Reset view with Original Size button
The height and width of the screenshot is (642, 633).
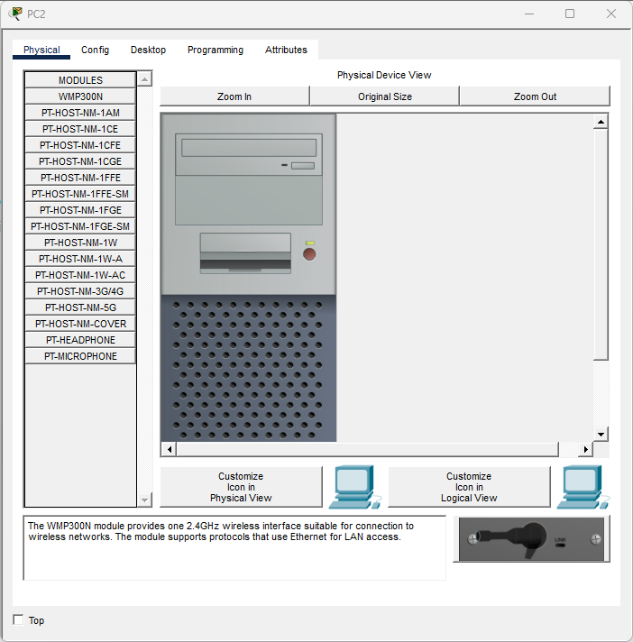click(x=384, y=96)
